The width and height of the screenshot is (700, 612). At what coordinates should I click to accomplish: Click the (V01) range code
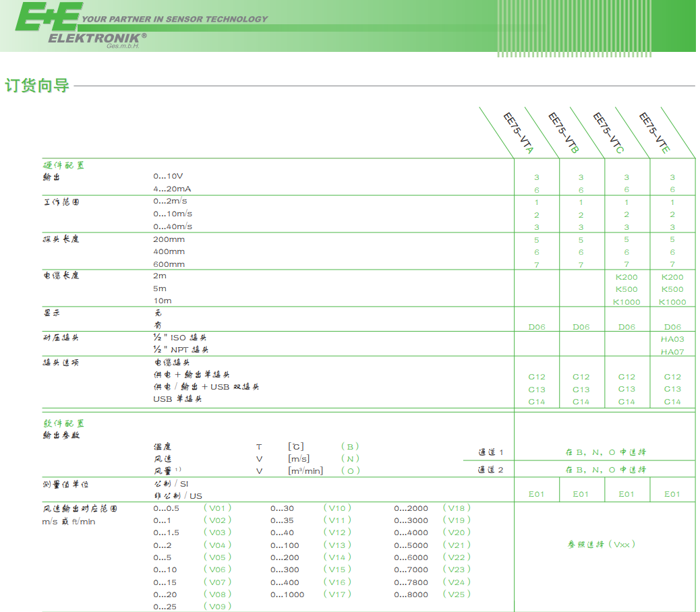tap(217, 508)
